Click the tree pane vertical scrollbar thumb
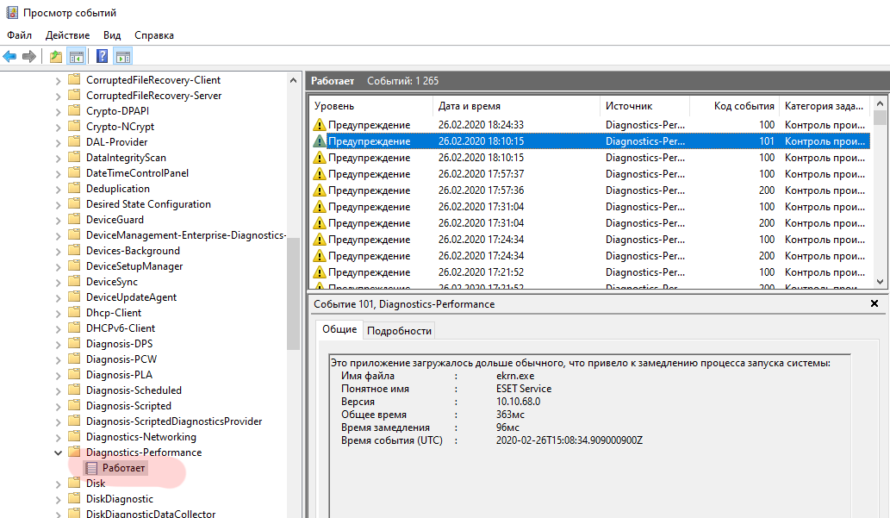Image resolution: width=890 pixels, height=518 pixels. (293, 293)
